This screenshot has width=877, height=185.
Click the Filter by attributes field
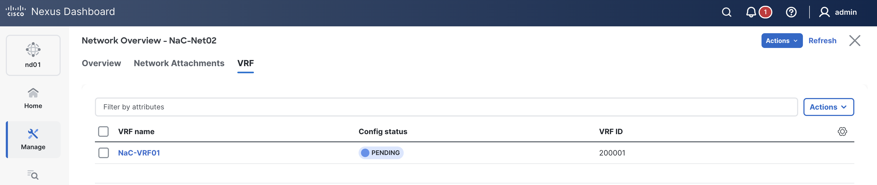(x=446, y=107)
